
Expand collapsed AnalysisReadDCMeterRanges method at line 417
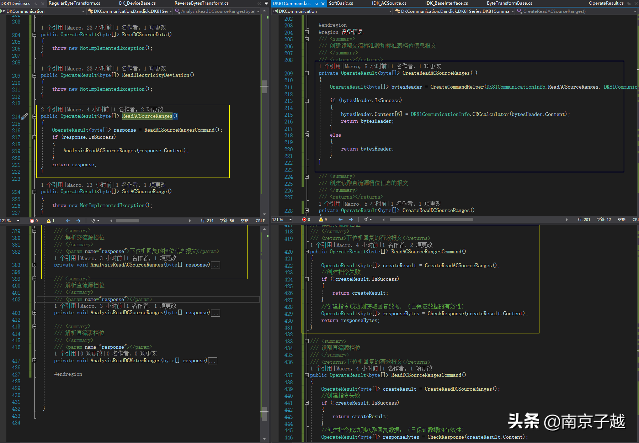(x=34, y=360)
